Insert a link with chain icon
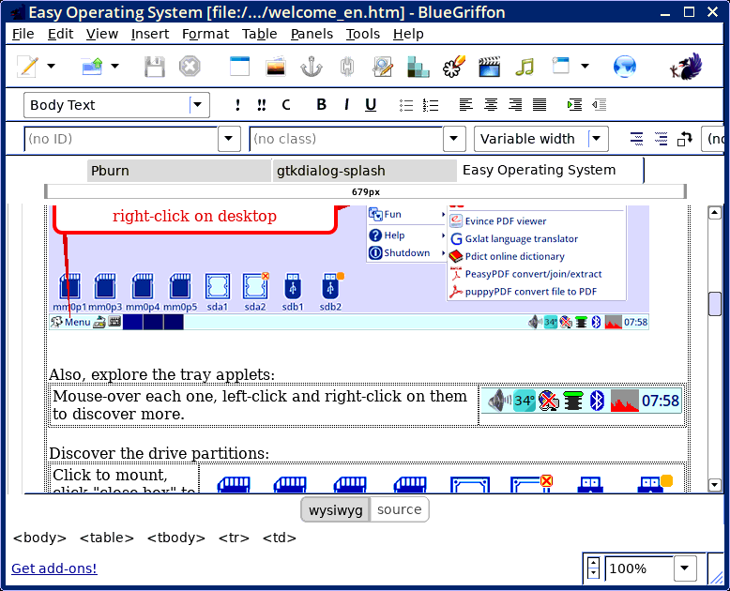 point(347,67)
